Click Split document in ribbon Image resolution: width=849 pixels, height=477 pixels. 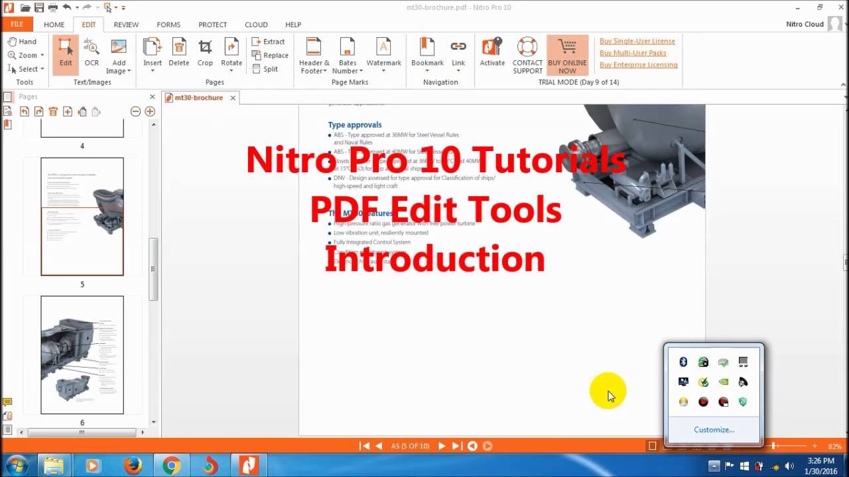(265, 69)
